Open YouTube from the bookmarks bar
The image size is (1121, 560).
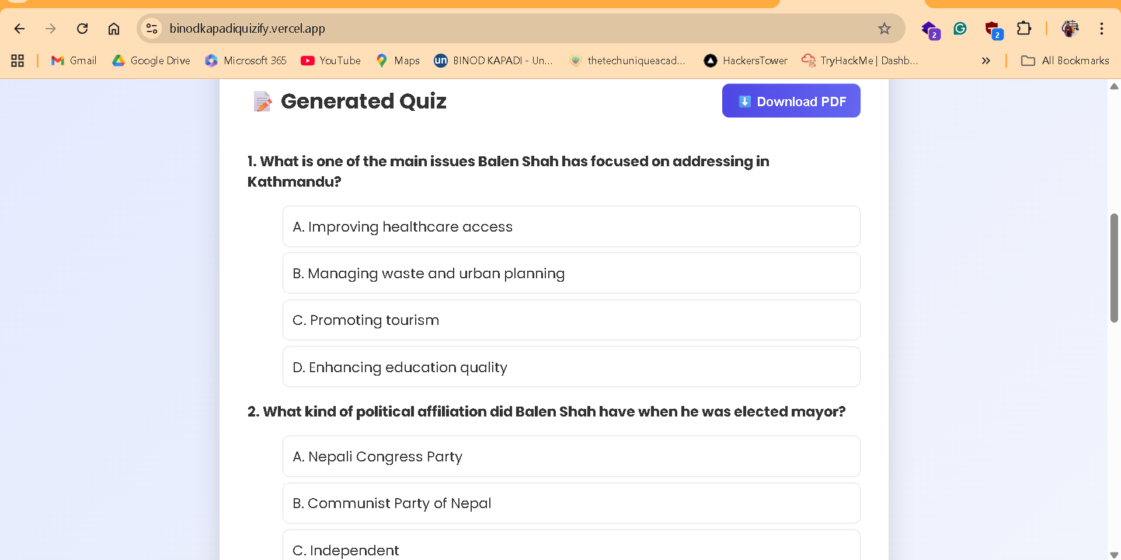tap(330, 60)
